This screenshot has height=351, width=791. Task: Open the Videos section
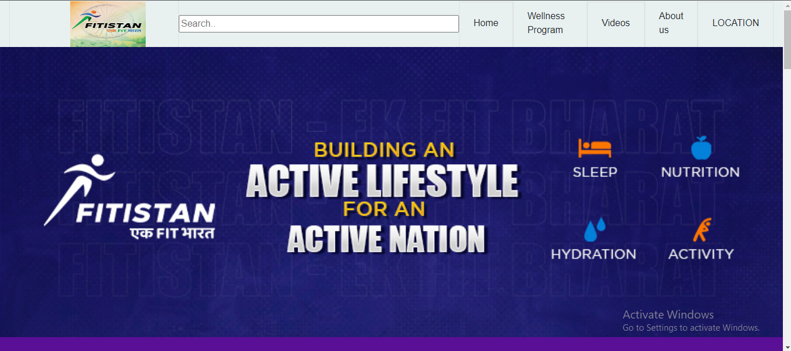616,23
